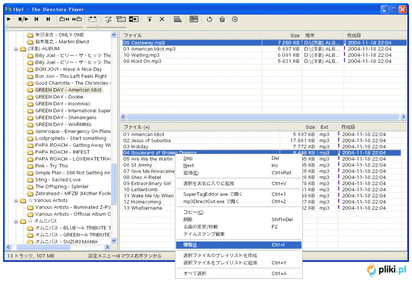Sort playlist by the 場所 column header
Image resolution: width=412 pixels, height=284 pixels.
point(323,35)
